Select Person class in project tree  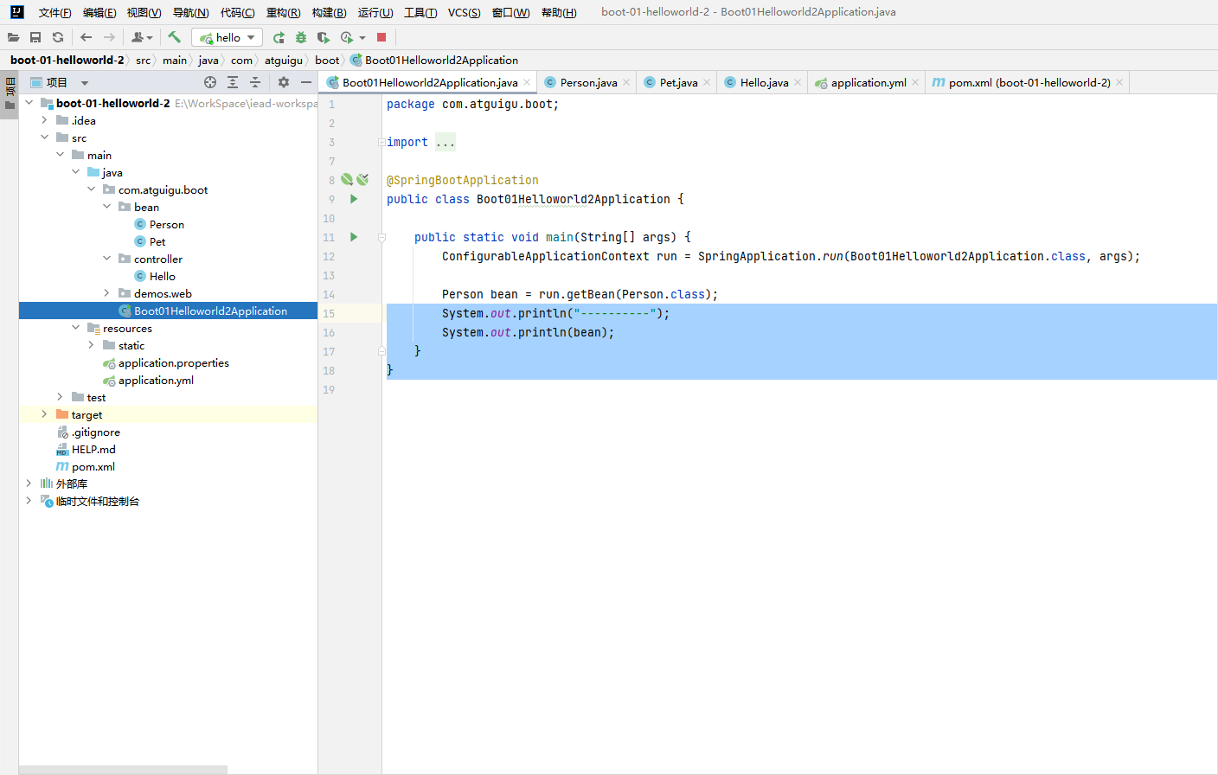[166, 224]
